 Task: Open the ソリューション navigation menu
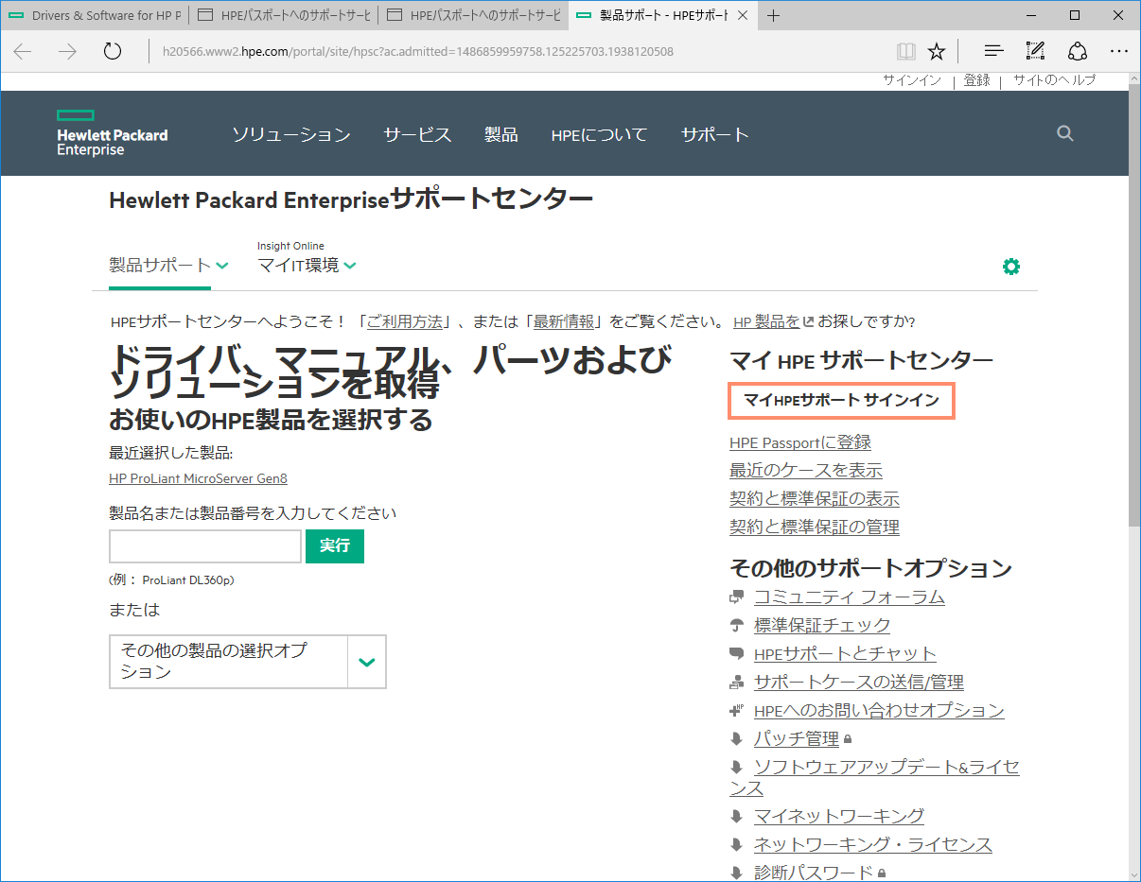pyautogui.click(x=291, y=134)
